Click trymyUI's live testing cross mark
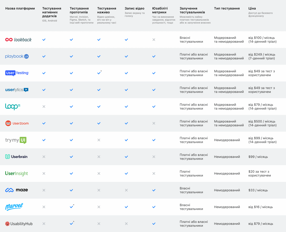This screenshot has width=286, height=232. coord(99,140)
